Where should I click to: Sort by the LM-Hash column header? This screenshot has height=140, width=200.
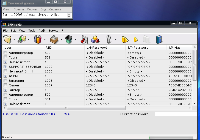180,48
